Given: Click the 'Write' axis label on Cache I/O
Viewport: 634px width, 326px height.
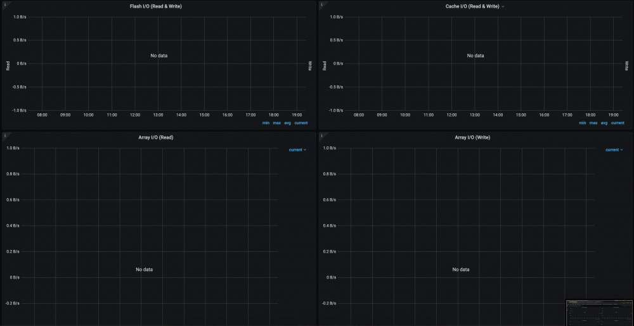Looking at the screenshot, I should [x=627, y=66].
